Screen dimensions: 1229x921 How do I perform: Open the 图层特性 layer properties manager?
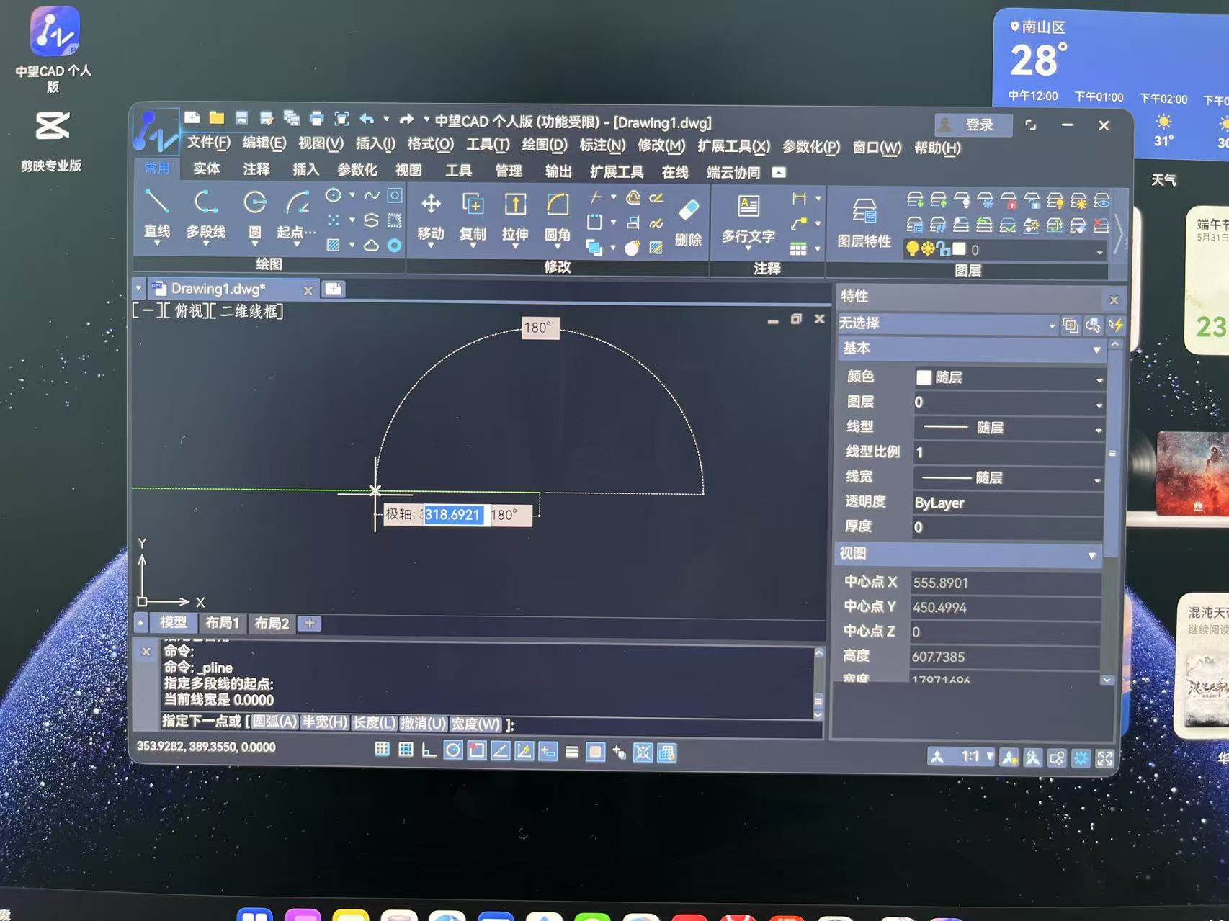(864, 223)
